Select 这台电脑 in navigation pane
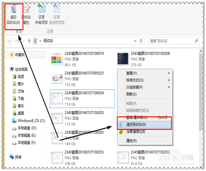The image size is (206, 171). [x=21, y=69]
